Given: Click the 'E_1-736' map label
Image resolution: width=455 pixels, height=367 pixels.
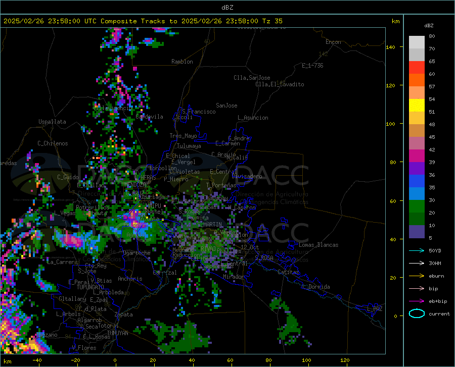Looking at the screenshot, I should 312,66.
